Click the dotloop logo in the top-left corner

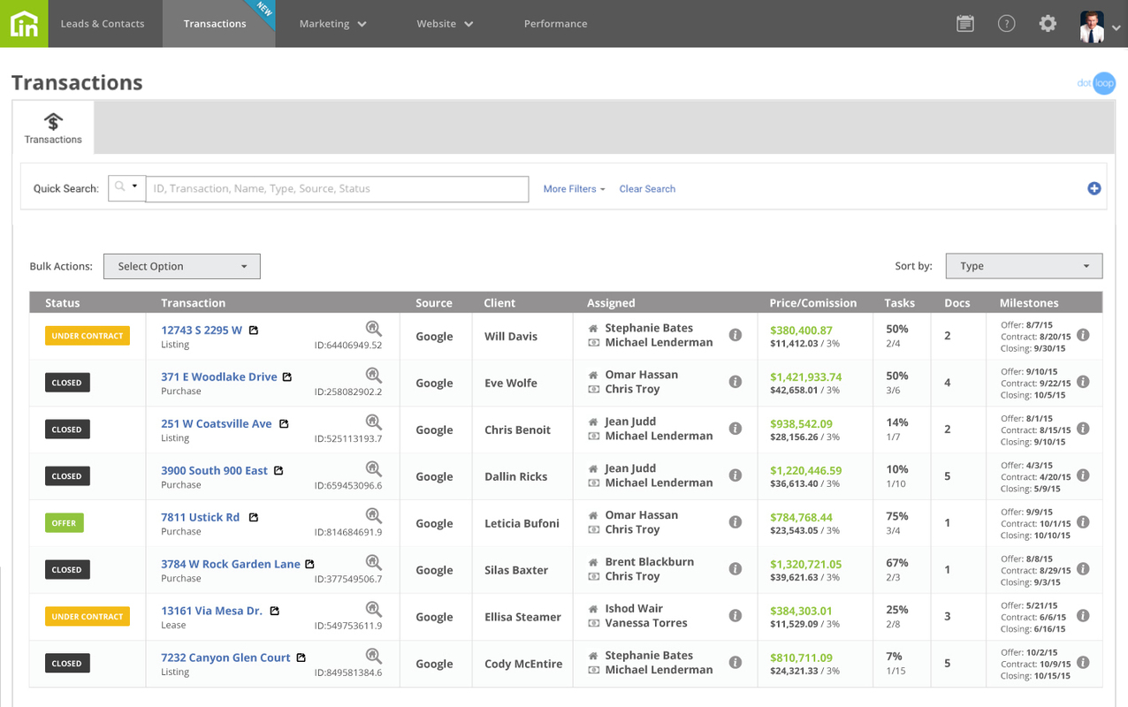tap(24, 24)
